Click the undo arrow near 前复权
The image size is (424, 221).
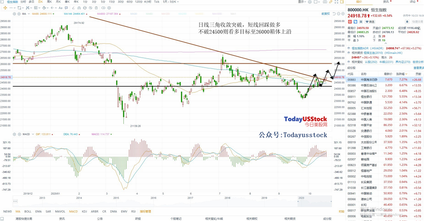[334, 14]
